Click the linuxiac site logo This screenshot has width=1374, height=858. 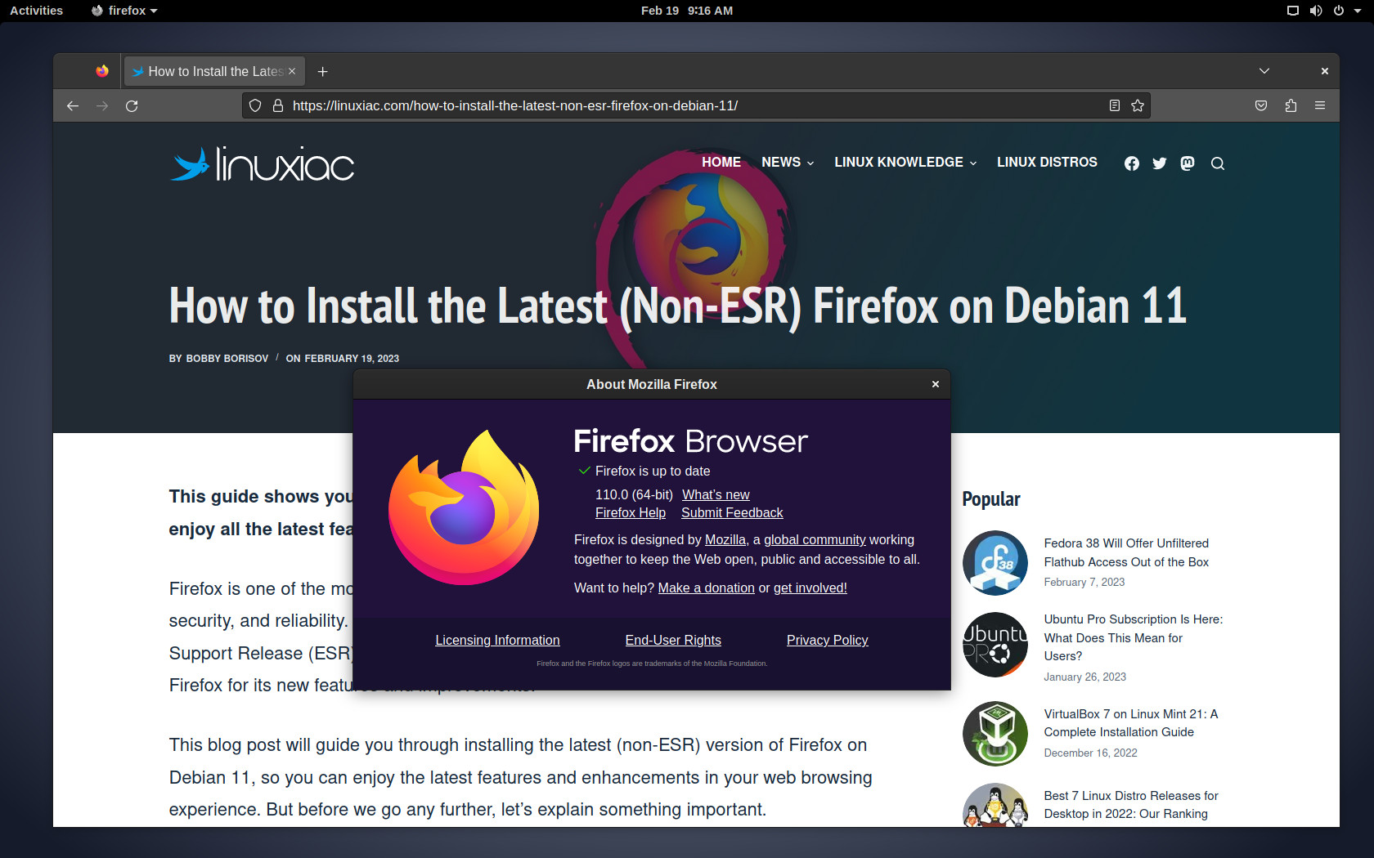click(x=262, y=164)
